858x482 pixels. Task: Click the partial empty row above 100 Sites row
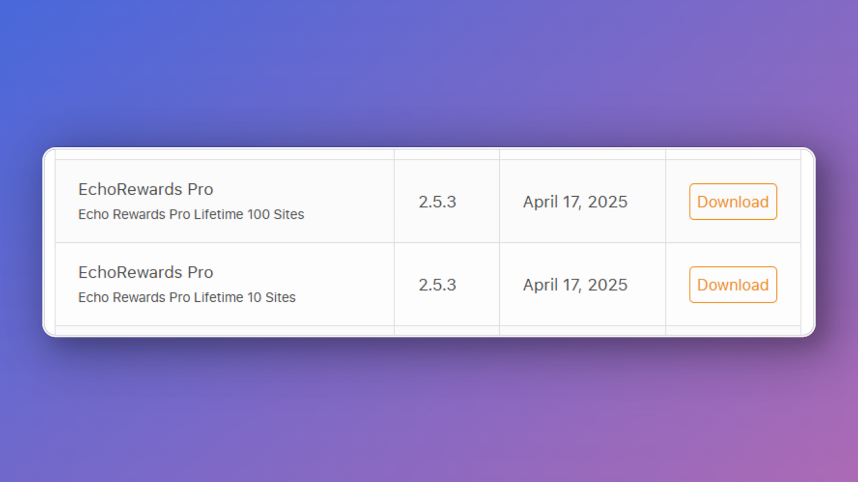428,154
